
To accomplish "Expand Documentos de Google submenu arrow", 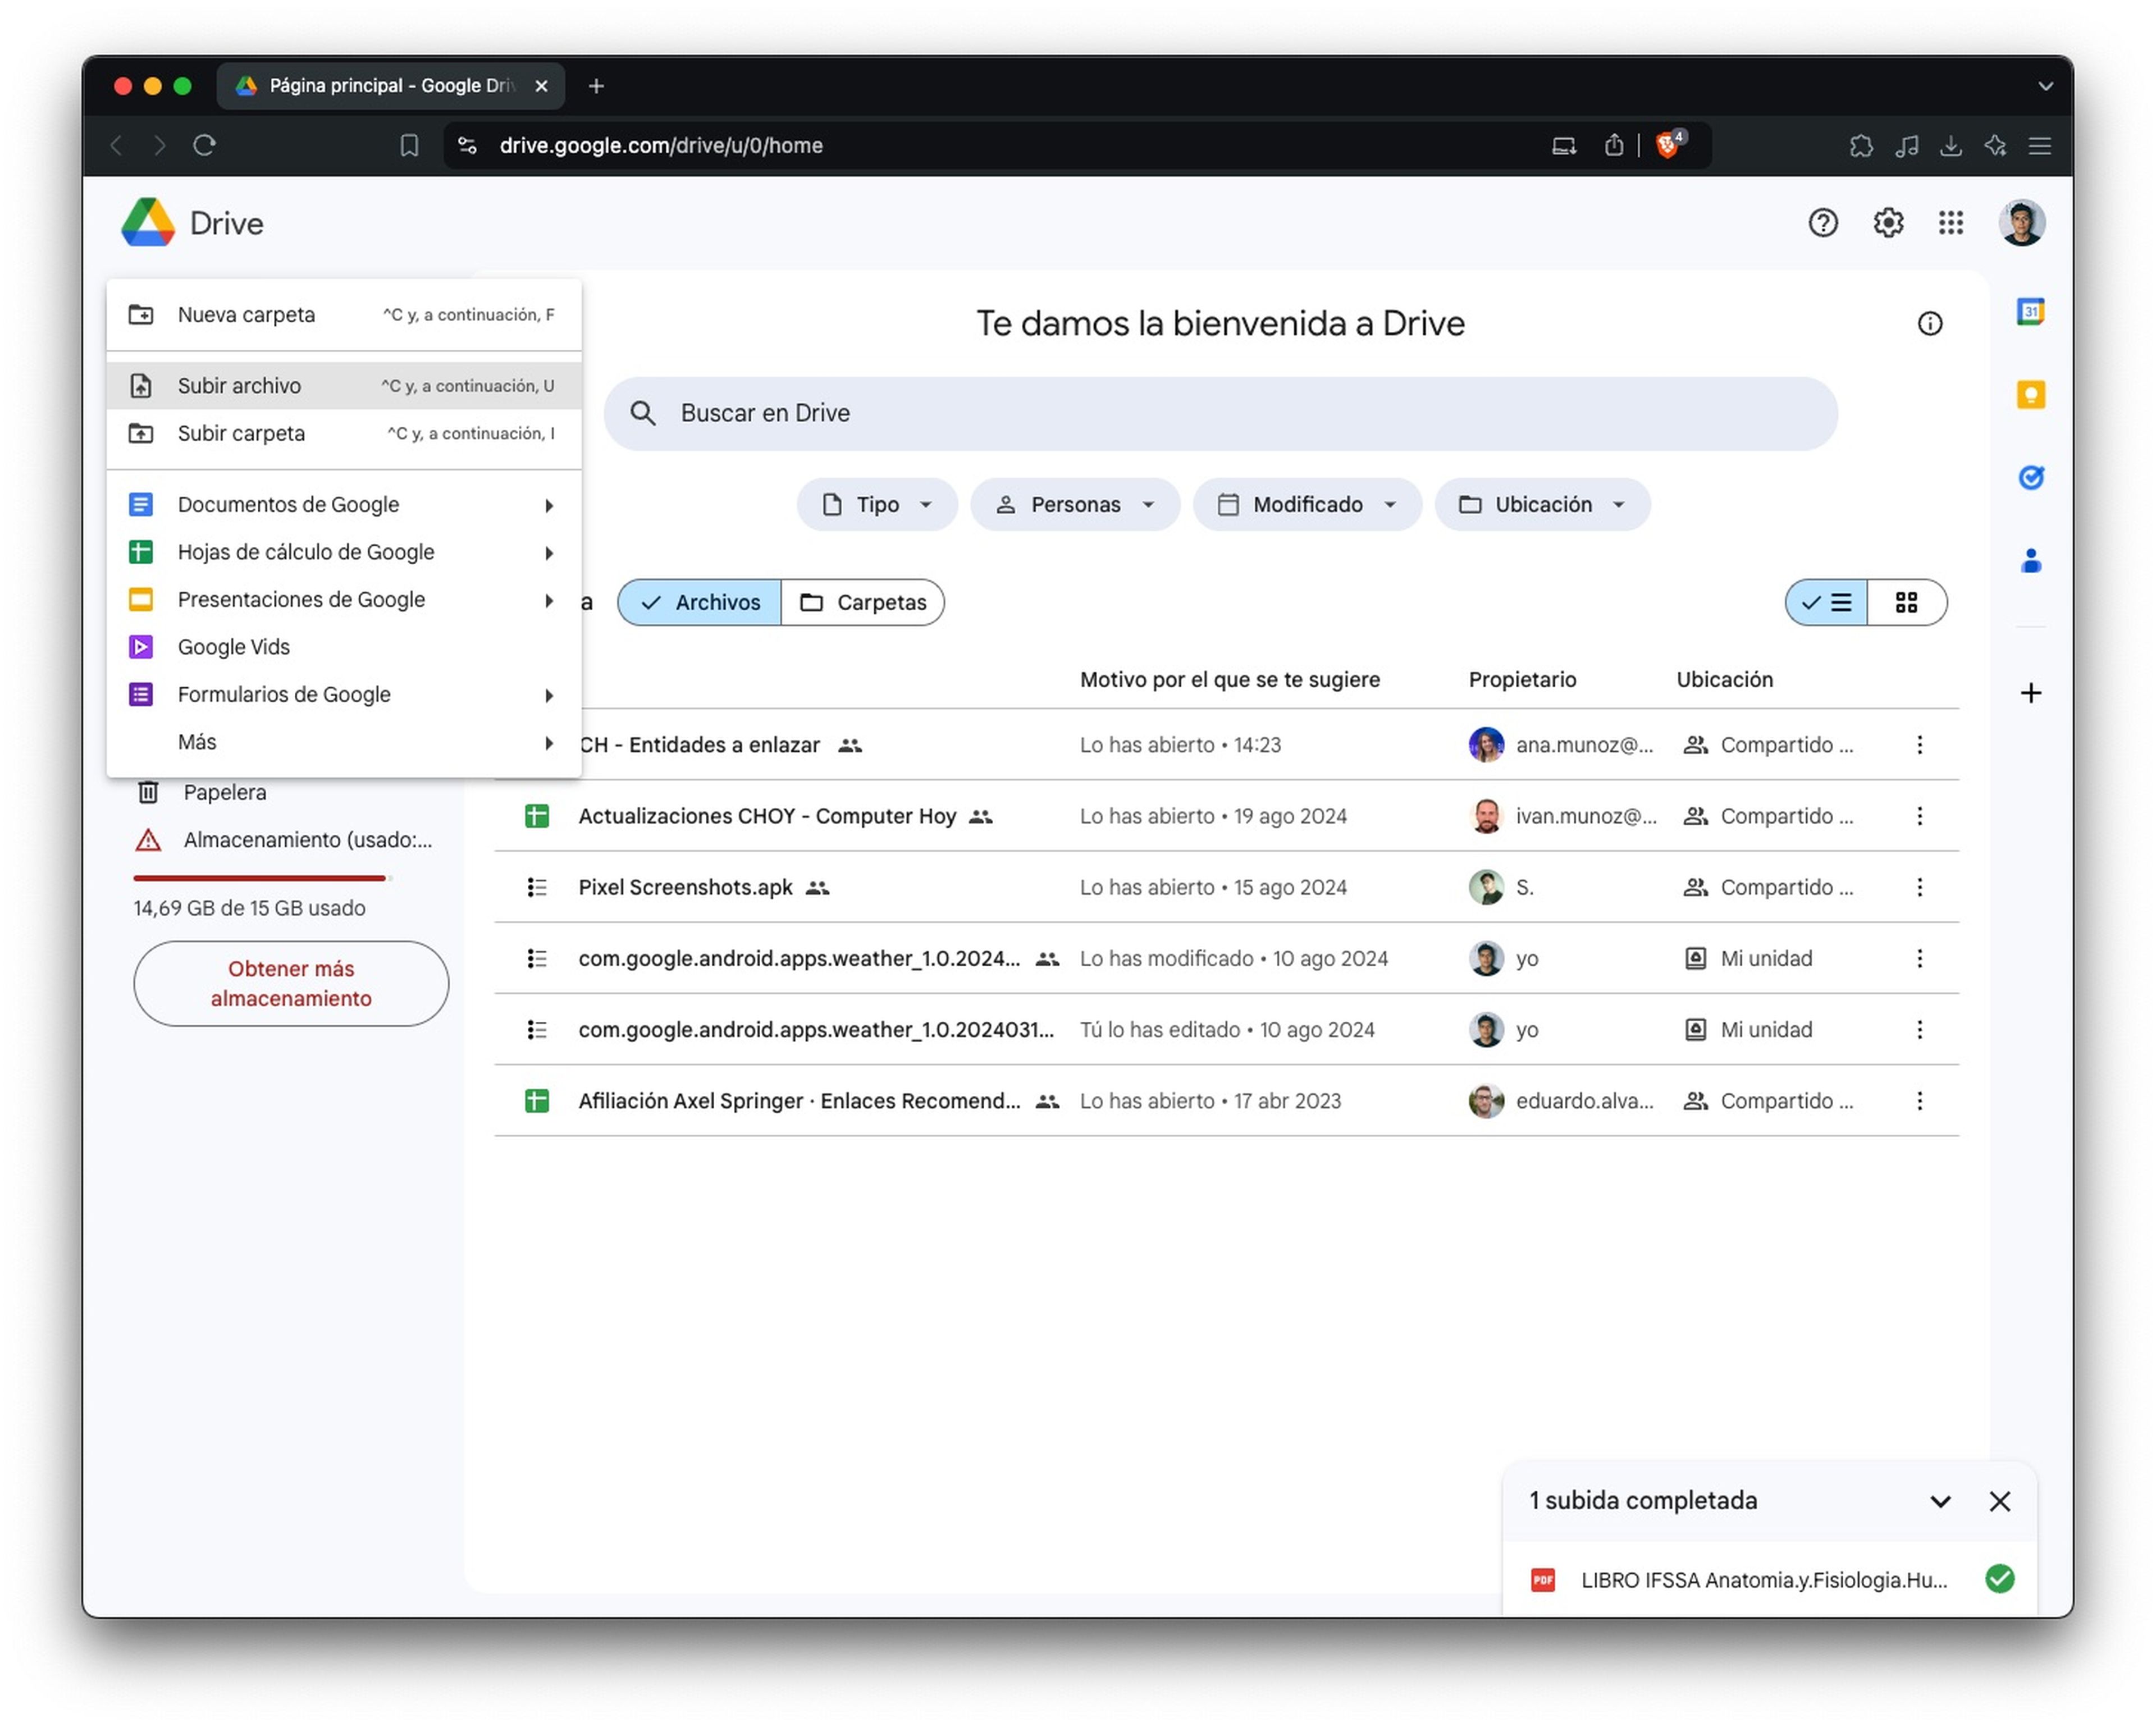I will point(549,505).
